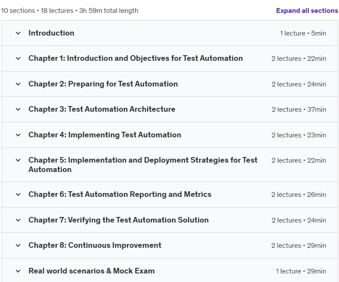Open Chapter 6 chevron icon
This screenshot has width=339, height=282.
pos(18,194)
